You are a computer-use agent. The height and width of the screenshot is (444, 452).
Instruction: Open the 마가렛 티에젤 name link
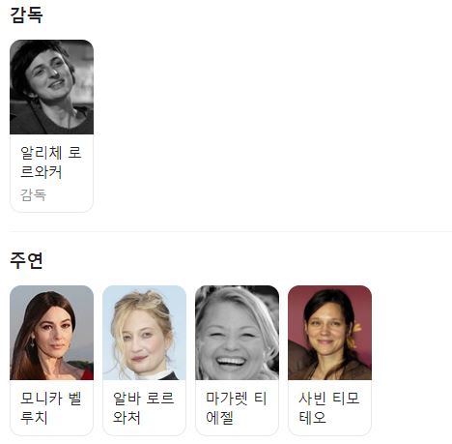pos(237,407)
